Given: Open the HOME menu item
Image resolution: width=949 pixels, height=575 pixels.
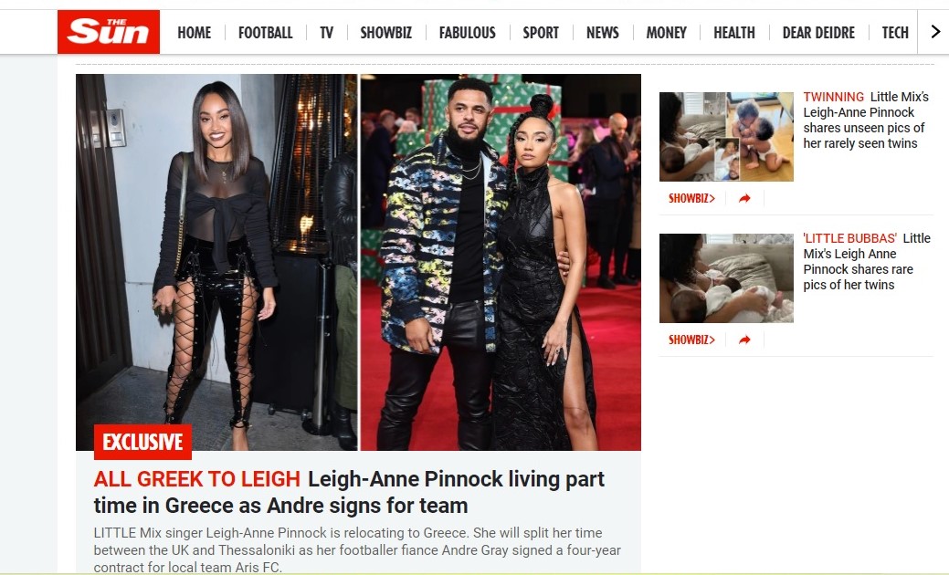Looking at the screenshot, I should [x=195, y=33].
